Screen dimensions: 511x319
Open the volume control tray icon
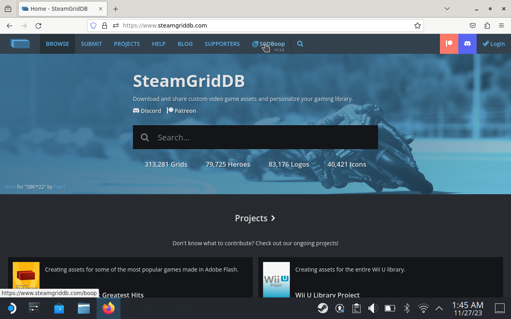[x=373, y=308]
